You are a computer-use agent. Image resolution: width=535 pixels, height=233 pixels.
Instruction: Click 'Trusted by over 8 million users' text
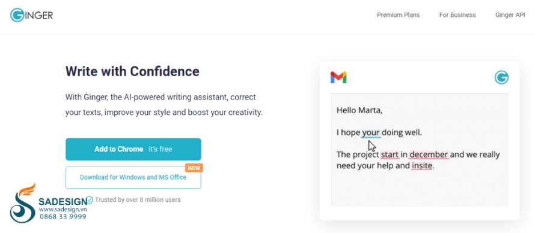click(x=138, y=199)
